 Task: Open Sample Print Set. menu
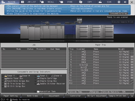(x=118, y=96)
